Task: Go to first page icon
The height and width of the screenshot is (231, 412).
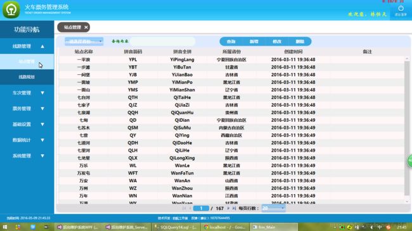Action: click(x=184, y=208)
